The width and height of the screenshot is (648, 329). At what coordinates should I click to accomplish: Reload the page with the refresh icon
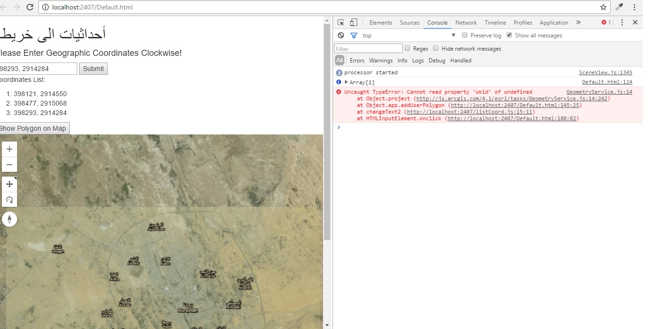pos(30,7)
